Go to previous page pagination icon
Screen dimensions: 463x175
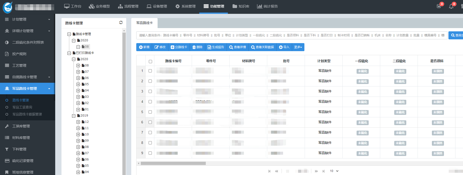[x=277, y=171]
